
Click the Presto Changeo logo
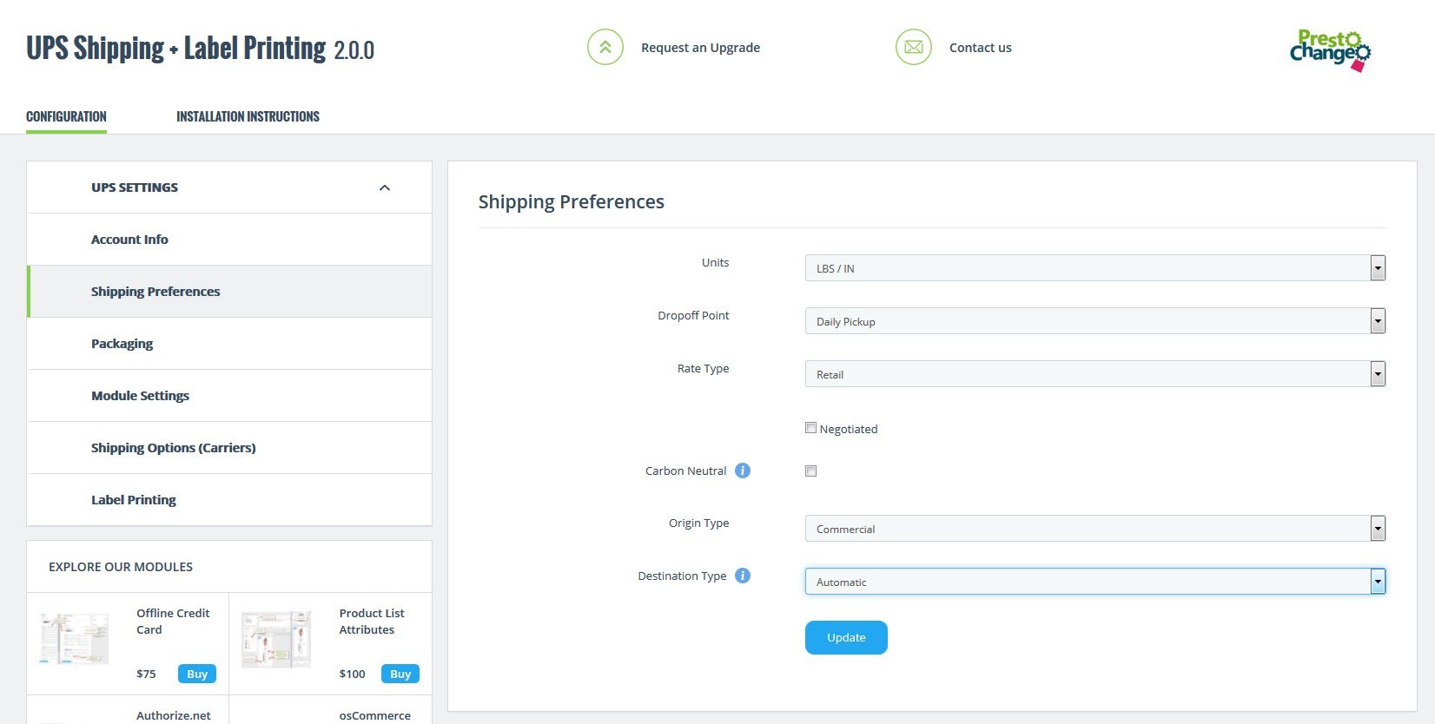click(1330, 50)
